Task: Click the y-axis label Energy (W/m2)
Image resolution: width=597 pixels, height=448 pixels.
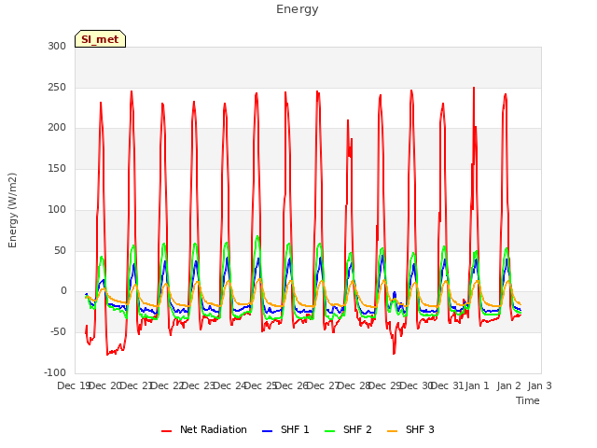Action: pyautogui.click(x=12, y=210)
